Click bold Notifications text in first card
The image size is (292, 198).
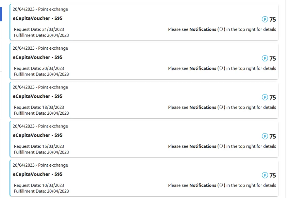click(x=203, y=29)
